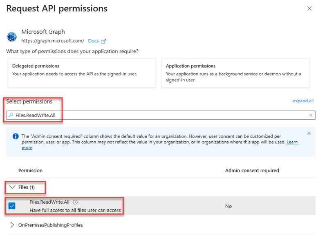The image size is (318, 237).
Task: Click the Admin consent required column header
Action: (x=252, y=171)
